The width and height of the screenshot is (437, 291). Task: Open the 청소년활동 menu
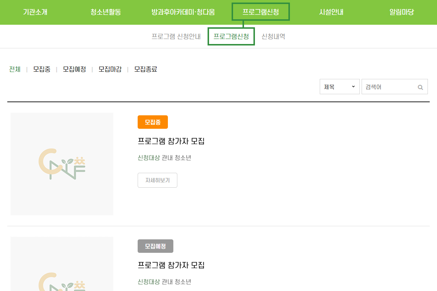106,12
